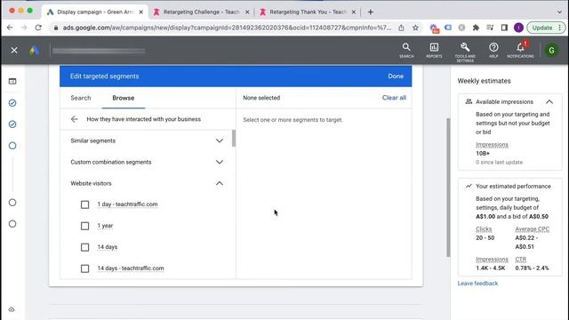Click the overview panel icon in left sidebar
569x320 pixels.
coord(12,81)
